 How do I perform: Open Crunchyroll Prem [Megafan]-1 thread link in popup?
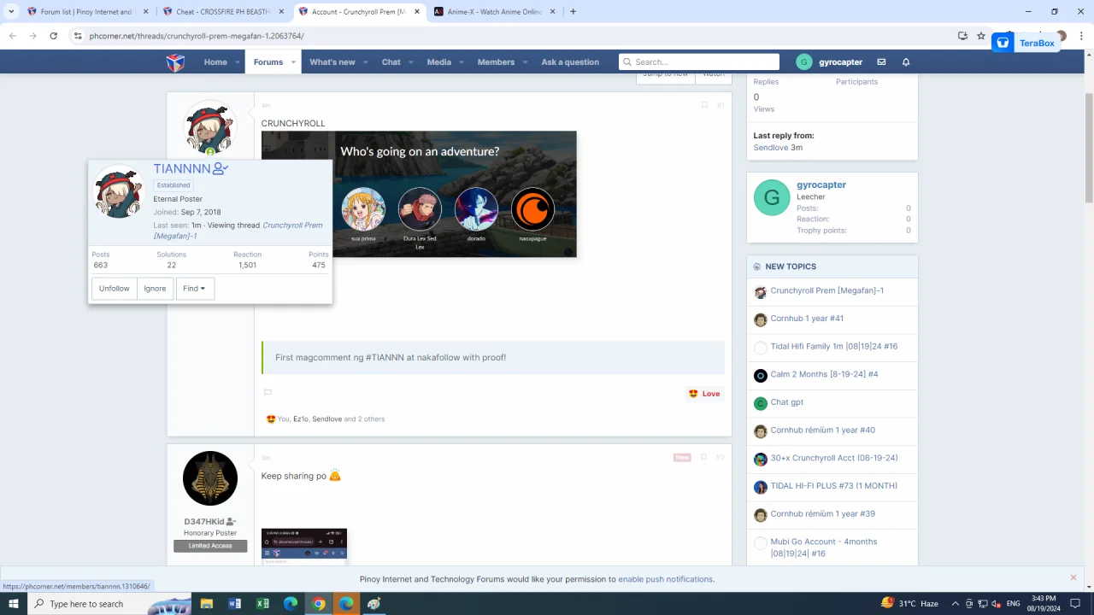[x=238, y=231]
